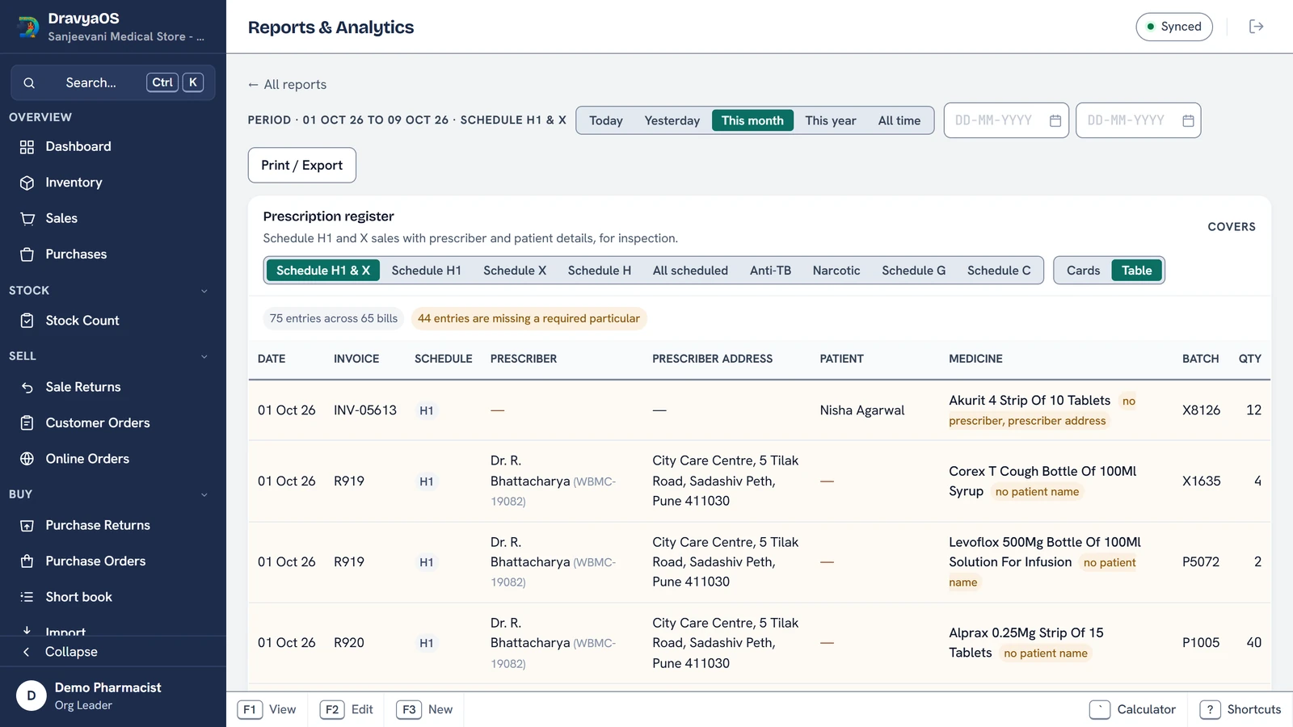The height and width of the screenshot is (727, 1293).
Task: Open Stock Count via clipboard icon
Action: pyautogui.click(x=27, y=321)
